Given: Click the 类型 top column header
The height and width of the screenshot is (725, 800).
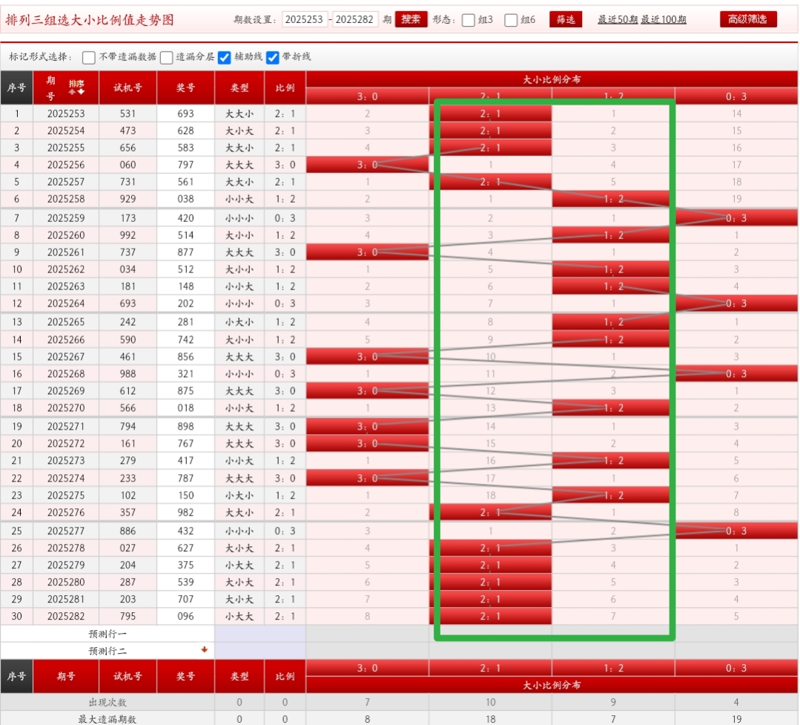Looking at the screenshot, I should pos(239,88).
